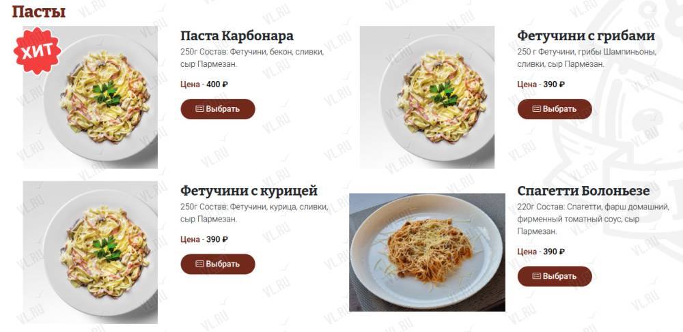Click the 400 ₽ price of Карбонара
This screenshot has height=332, width=683.
pyautogui.click(x=217, y=85)
